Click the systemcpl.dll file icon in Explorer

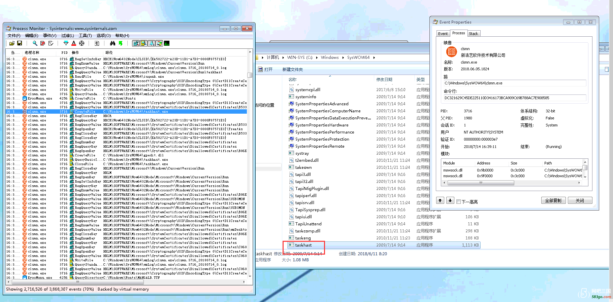tap(291, 90)
